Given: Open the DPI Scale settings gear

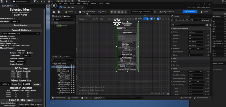Looking at the screenshot, I should (x=168, y=94).
